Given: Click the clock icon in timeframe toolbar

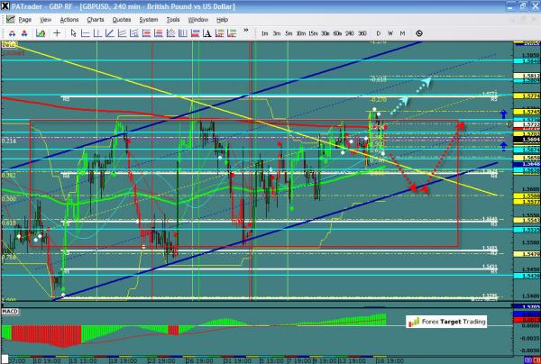Looking at the screenshot, I should tap(419, 33).
